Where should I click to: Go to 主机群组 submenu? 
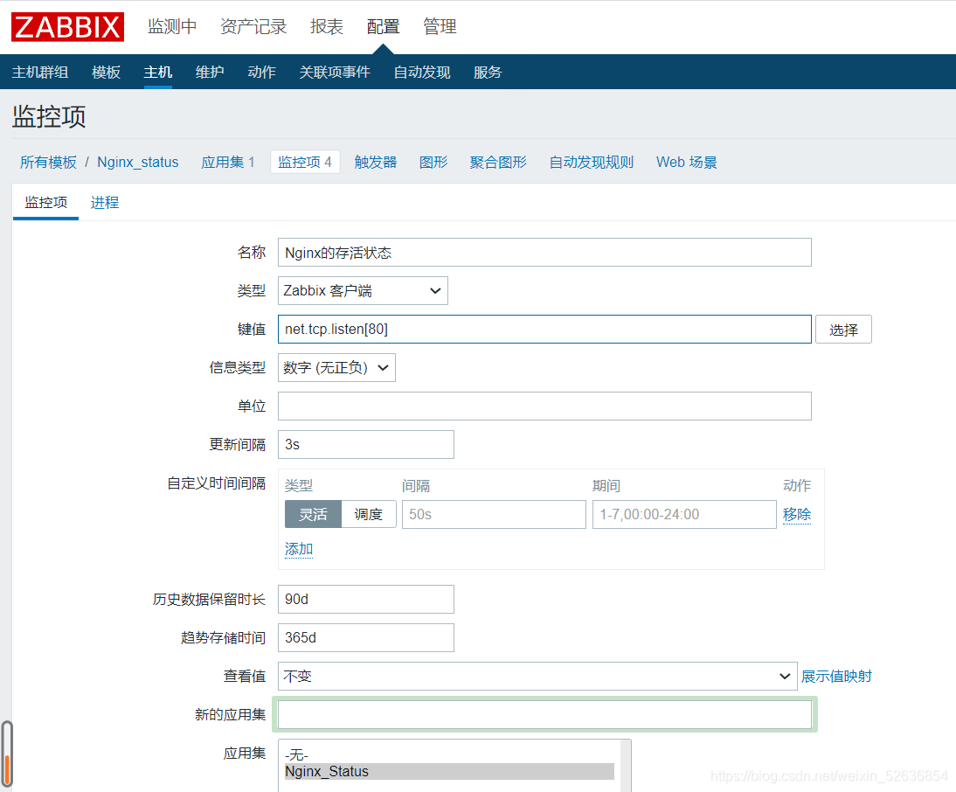point(40,72)
